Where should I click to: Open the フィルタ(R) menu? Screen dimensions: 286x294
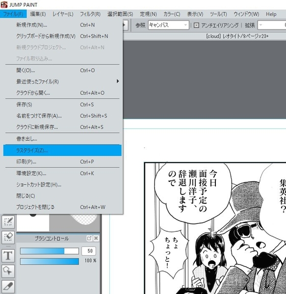(90, 14)
